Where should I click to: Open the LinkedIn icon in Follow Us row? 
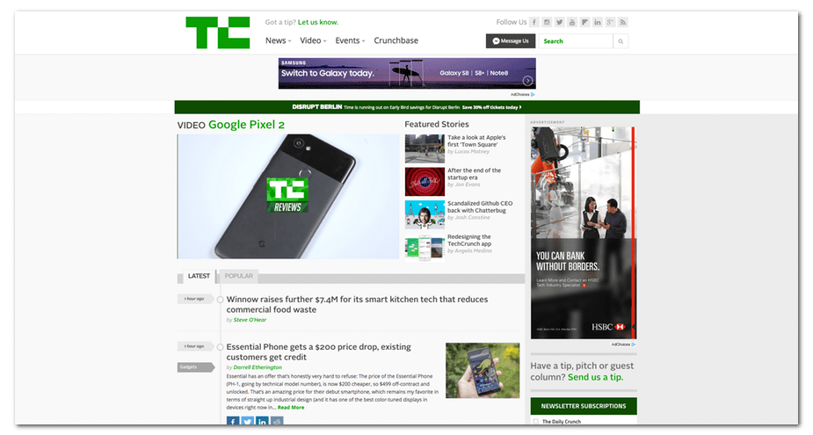(x=598, y=22)
